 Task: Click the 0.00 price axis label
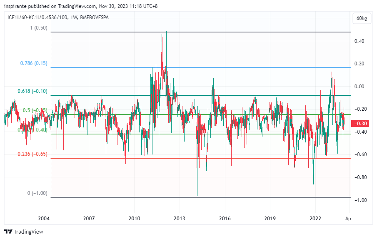(x=359, y=87)
